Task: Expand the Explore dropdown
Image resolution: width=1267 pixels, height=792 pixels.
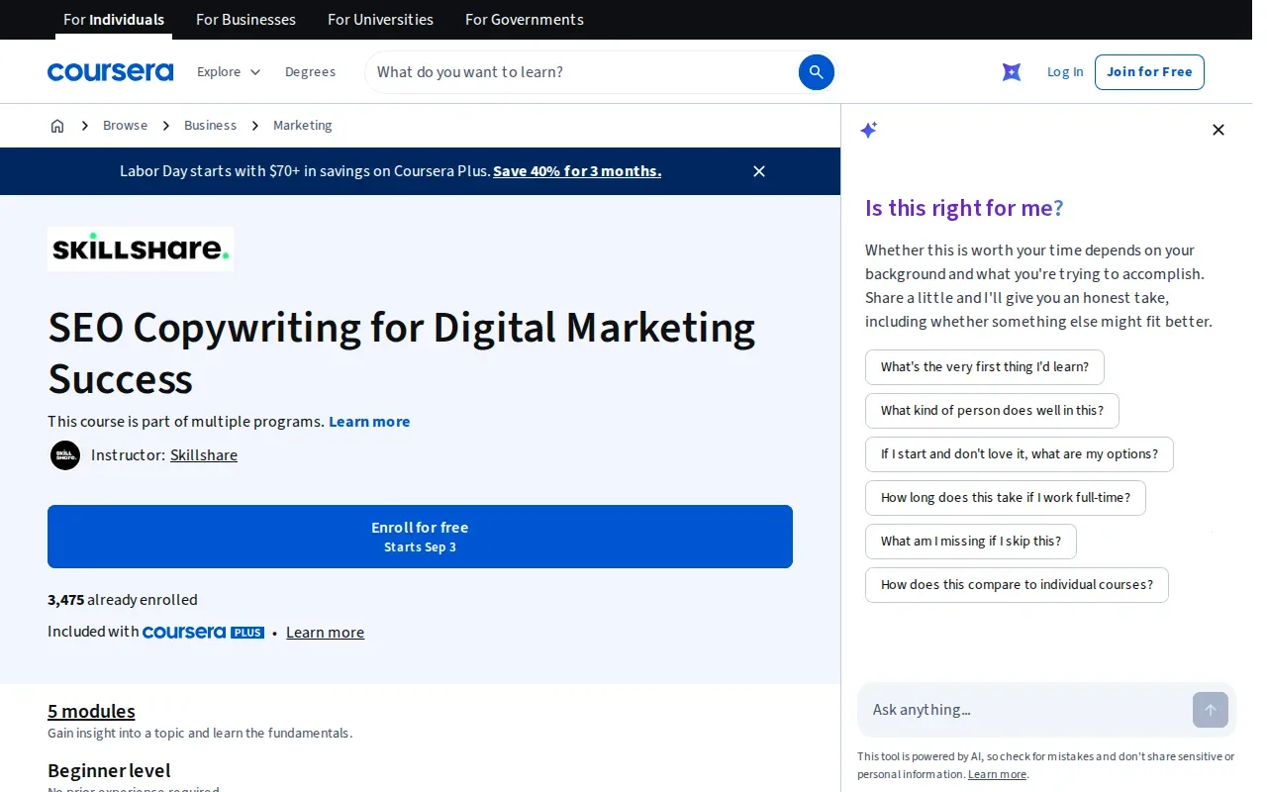Action: click(x=229, y=72)
